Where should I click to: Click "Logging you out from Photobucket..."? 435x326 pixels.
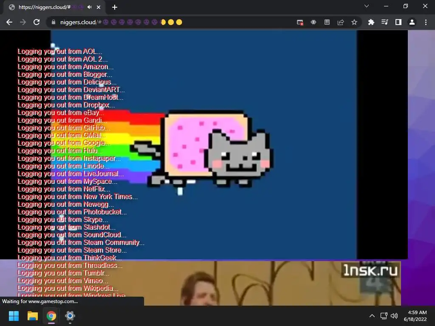[72, 212]
